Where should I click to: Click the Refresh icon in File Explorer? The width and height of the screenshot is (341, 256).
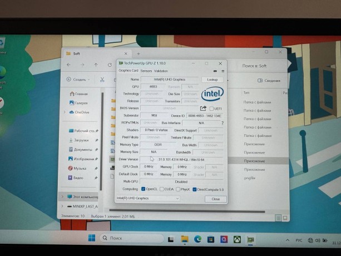[110, 65]
